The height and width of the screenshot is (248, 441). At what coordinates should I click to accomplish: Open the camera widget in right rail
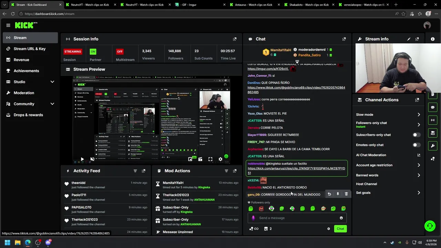(x=433, y=133)
